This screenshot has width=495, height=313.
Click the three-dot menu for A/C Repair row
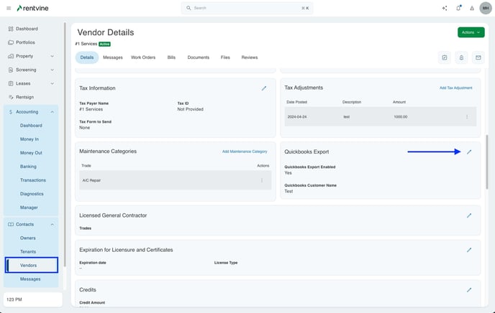262,180
